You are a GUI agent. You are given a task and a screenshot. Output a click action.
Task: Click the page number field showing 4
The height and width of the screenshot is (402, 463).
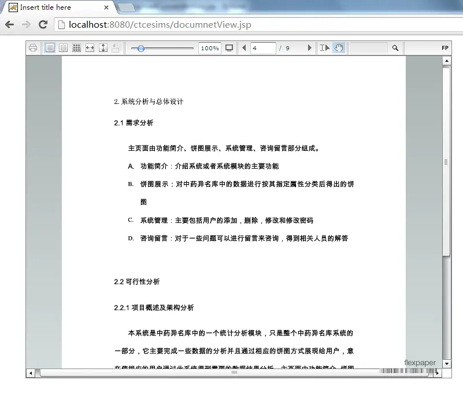pyautogui.click(x=263, y=48)
